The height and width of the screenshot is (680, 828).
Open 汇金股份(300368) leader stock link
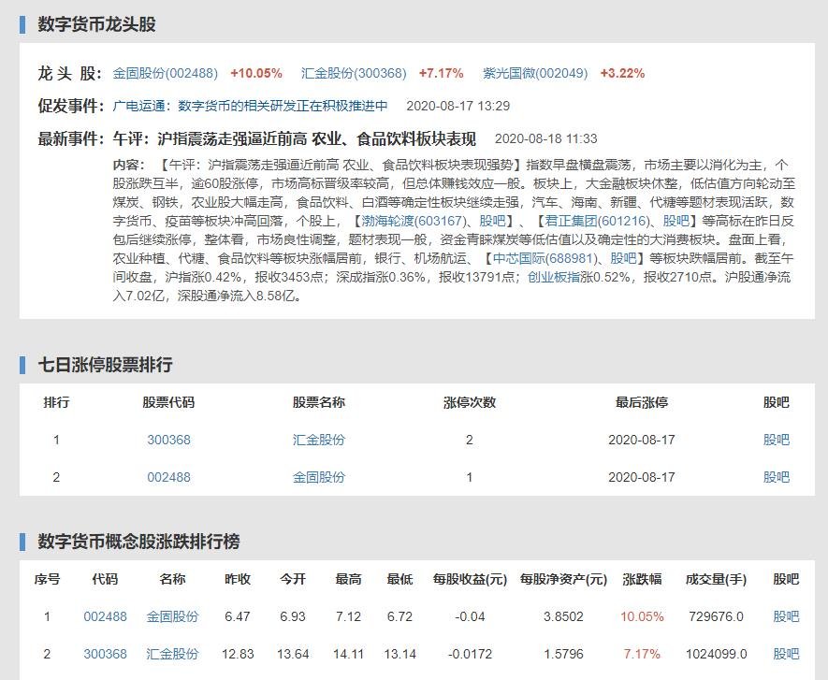point(354,73)
